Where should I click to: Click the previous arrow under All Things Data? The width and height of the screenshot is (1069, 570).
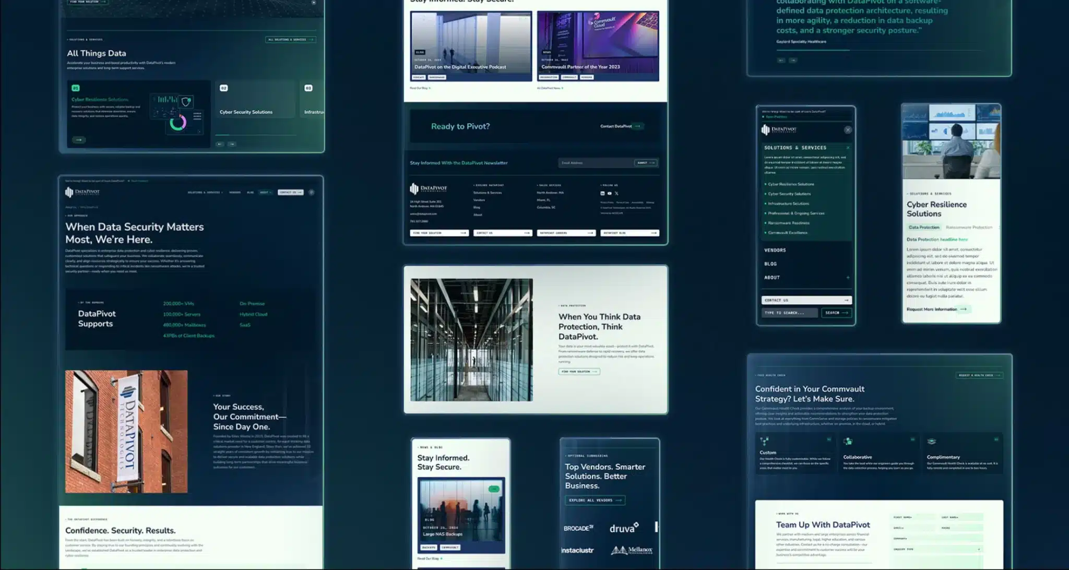point(220,144)
